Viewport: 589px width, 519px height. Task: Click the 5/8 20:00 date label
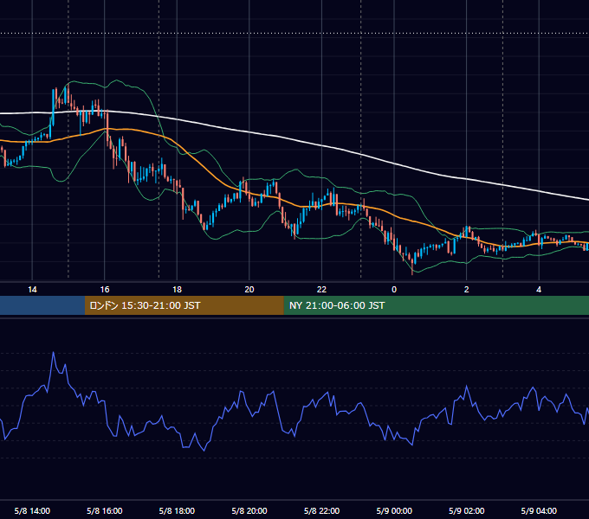(x=249, y=511)
